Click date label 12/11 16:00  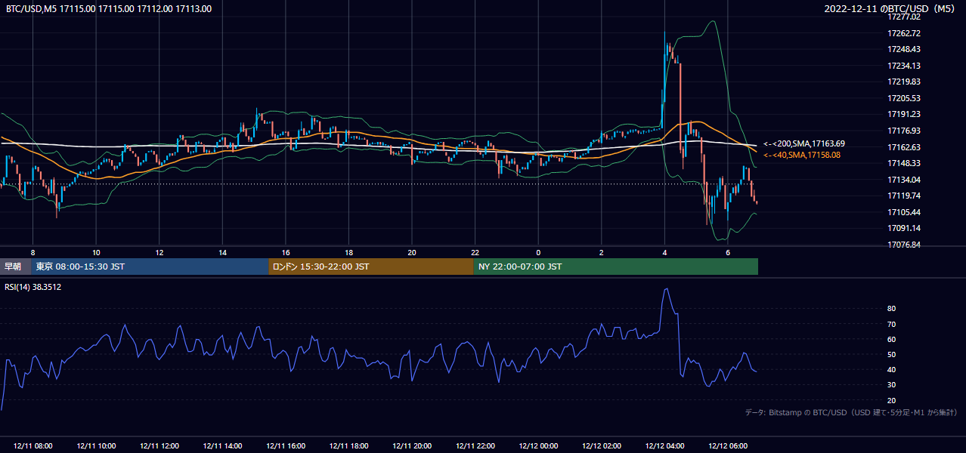(286, 445)
